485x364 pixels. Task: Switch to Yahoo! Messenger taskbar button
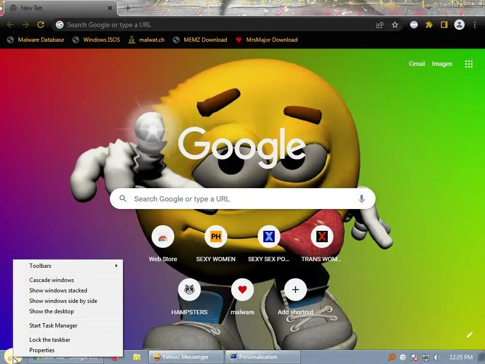pos(186,357)
